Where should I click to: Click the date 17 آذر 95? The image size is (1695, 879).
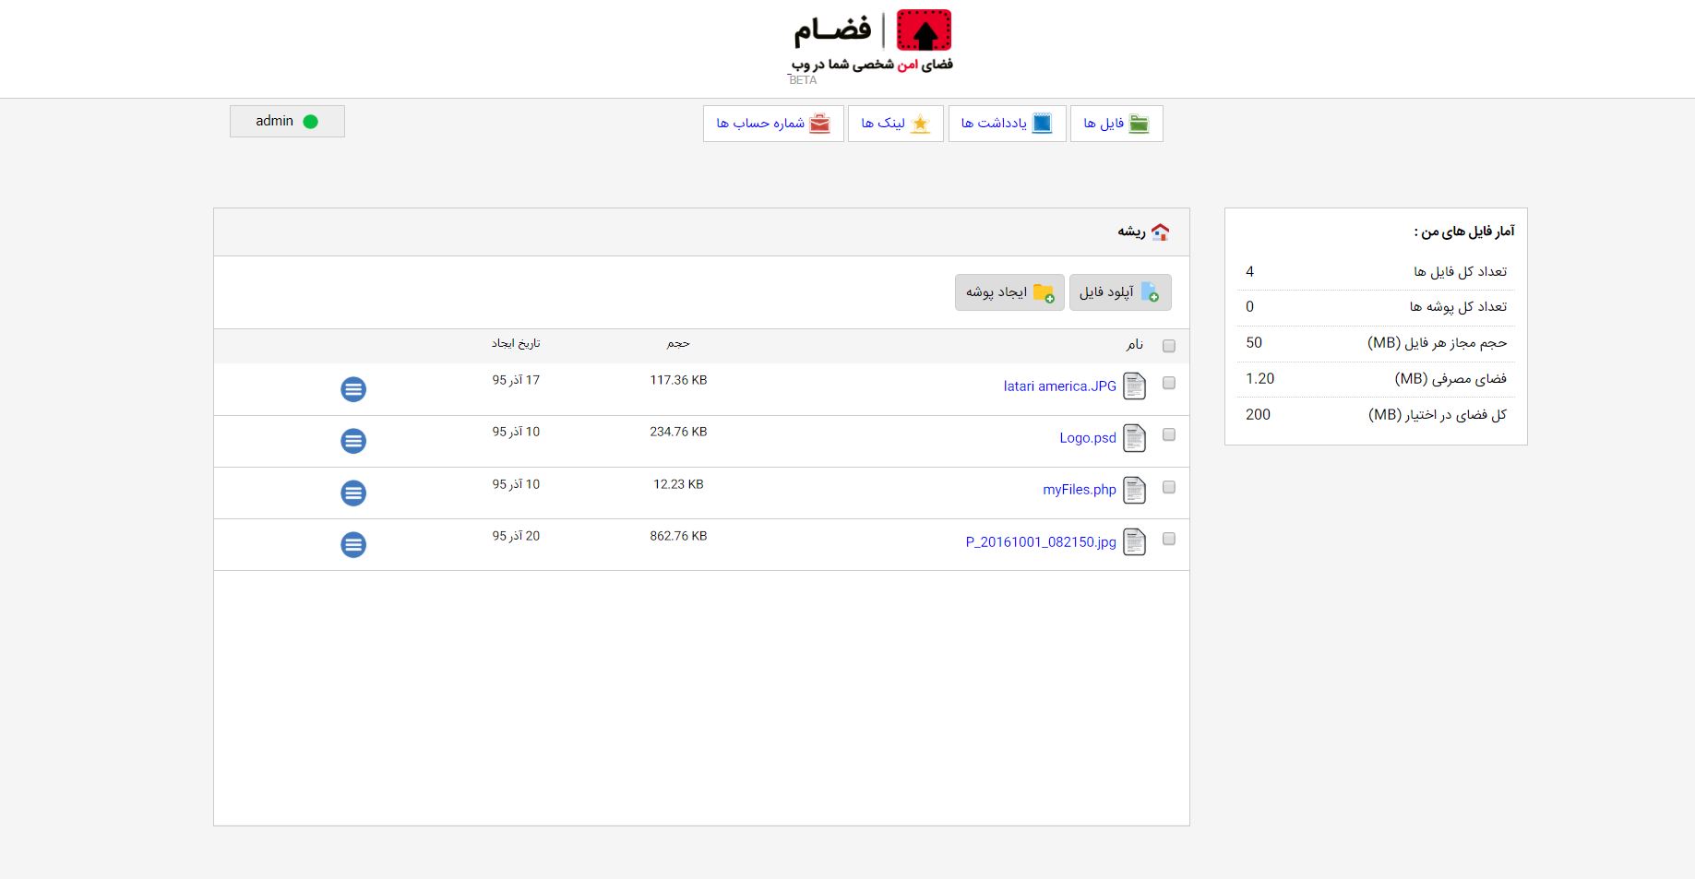pyautogui.click(x=516, y=380)
